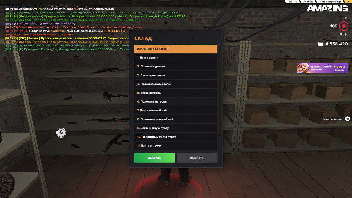This screenshot has width=352, height=198.
Task: Click the microphone voice chat icon
Action: [x=61, y=133]
